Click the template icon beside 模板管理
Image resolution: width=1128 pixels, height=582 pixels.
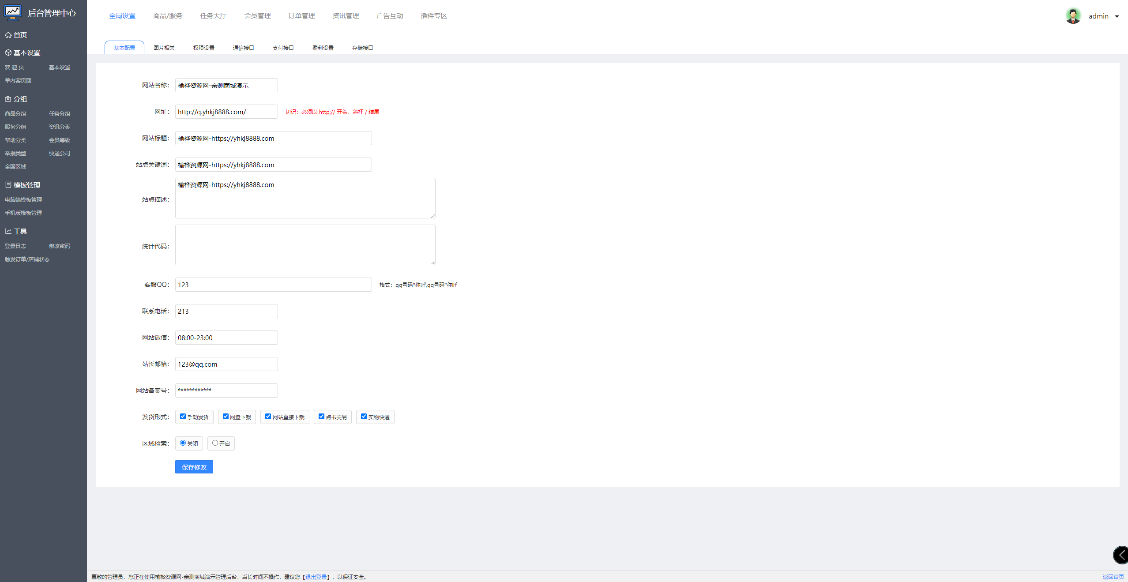point(8,185)
